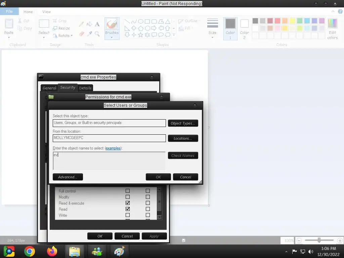Select the Color picker eyedropper tool

coord(89,34)
